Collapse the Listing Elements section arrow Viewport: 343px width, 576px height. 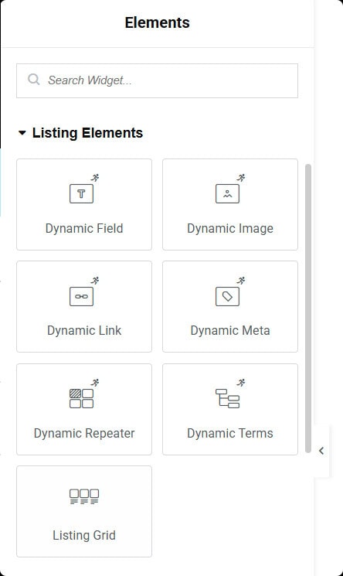coord(22,133)
